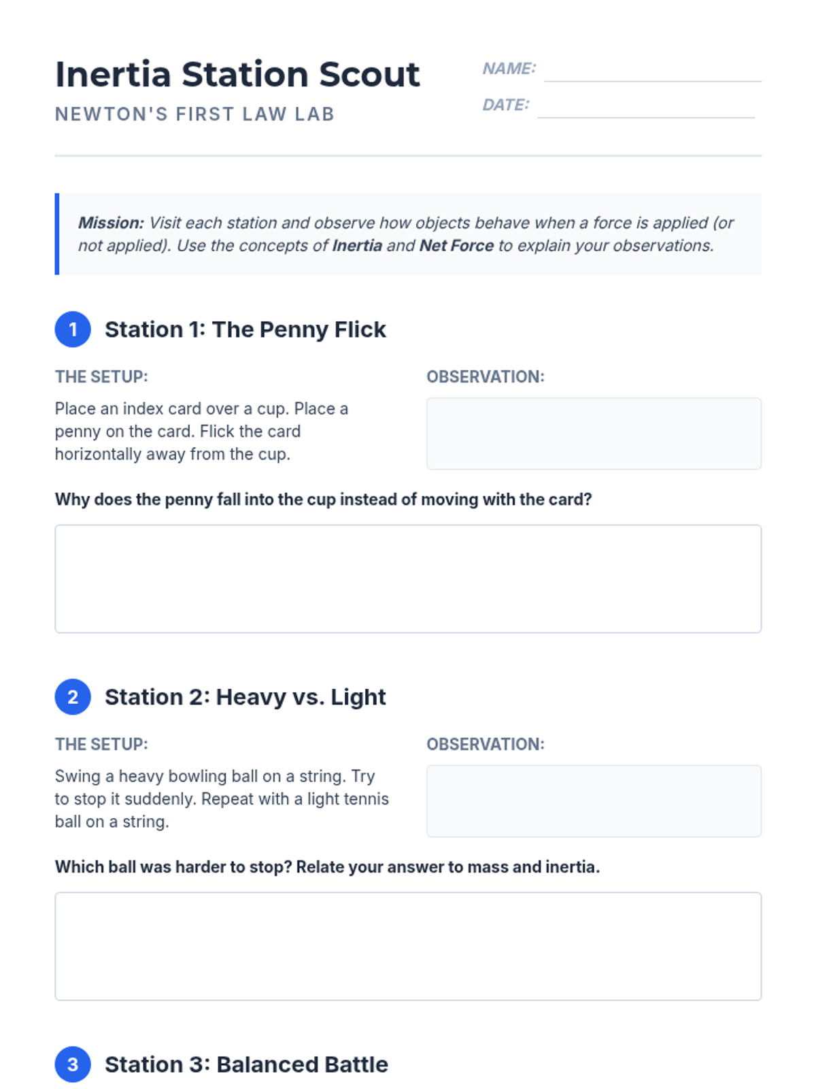The image size is (816, 1089).
Task: Click the OBSERVATION label in Station 1
Action: click(x=486, y=377)
